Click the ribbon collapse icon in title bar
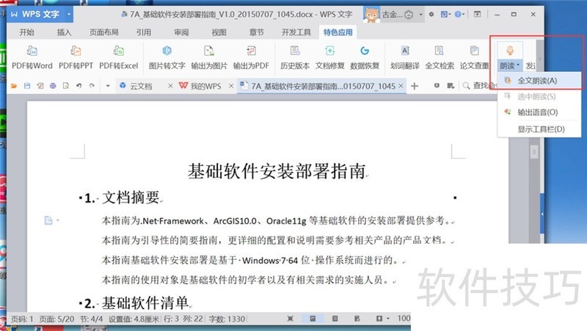 pyautogui.click(x=478, y=14)
